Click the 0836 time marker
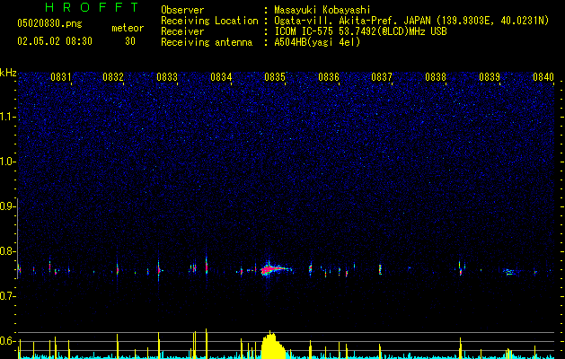This screenshot has width=565, height=359. (x=329, y=77)
